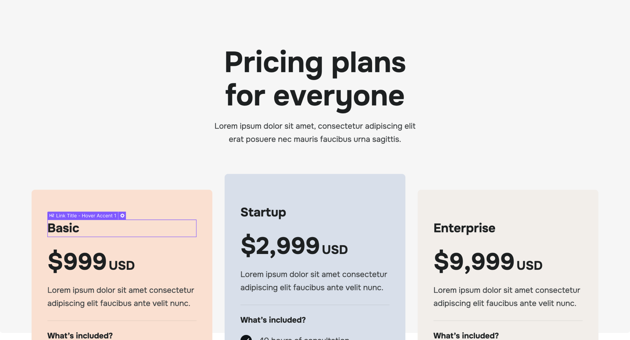Select the Basic heading inside its bounding box
The image size is (630, 340).
63,228
